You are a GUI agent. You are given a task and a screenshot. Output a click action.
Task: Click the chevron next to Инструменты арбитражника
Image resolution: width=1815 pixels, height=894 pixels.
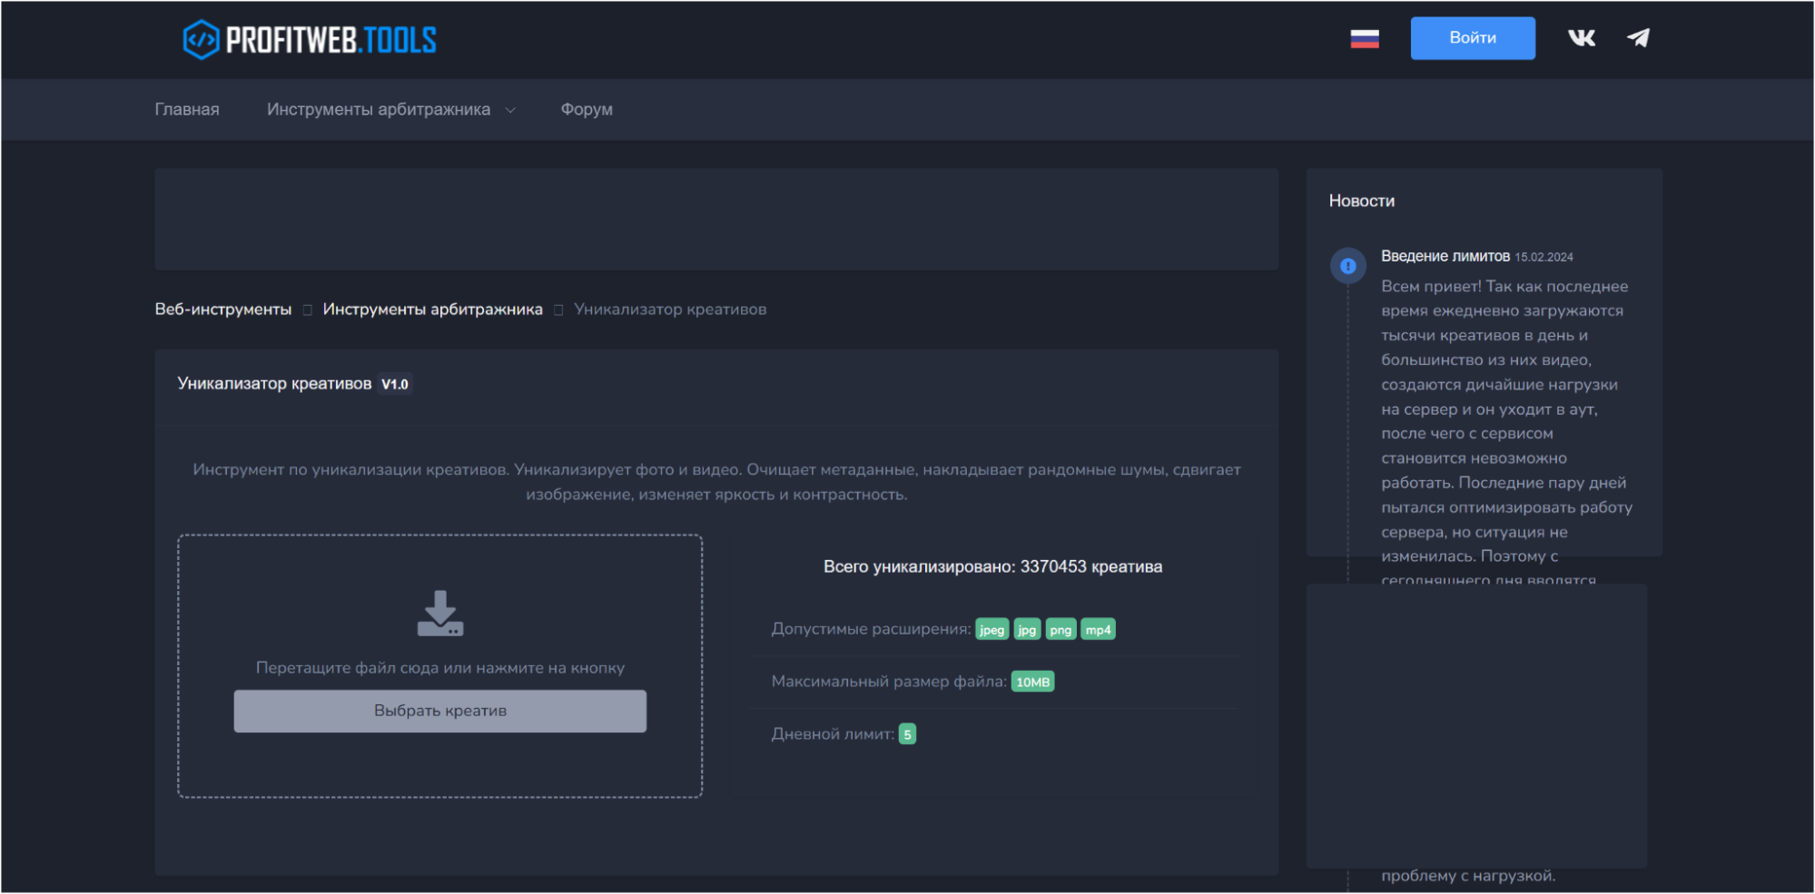click(x=510, y=111)
